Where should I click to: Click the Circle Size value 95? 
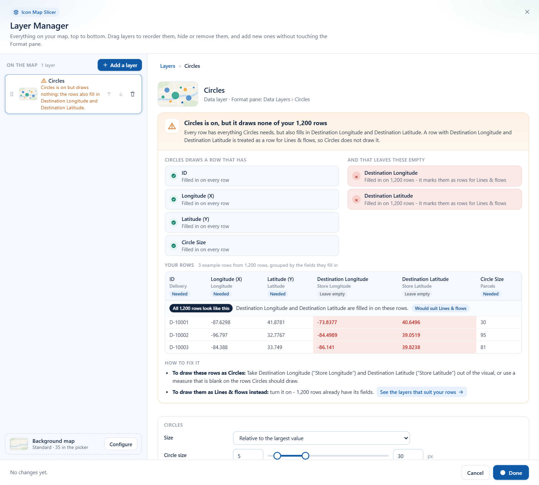(x=483, y=335)
